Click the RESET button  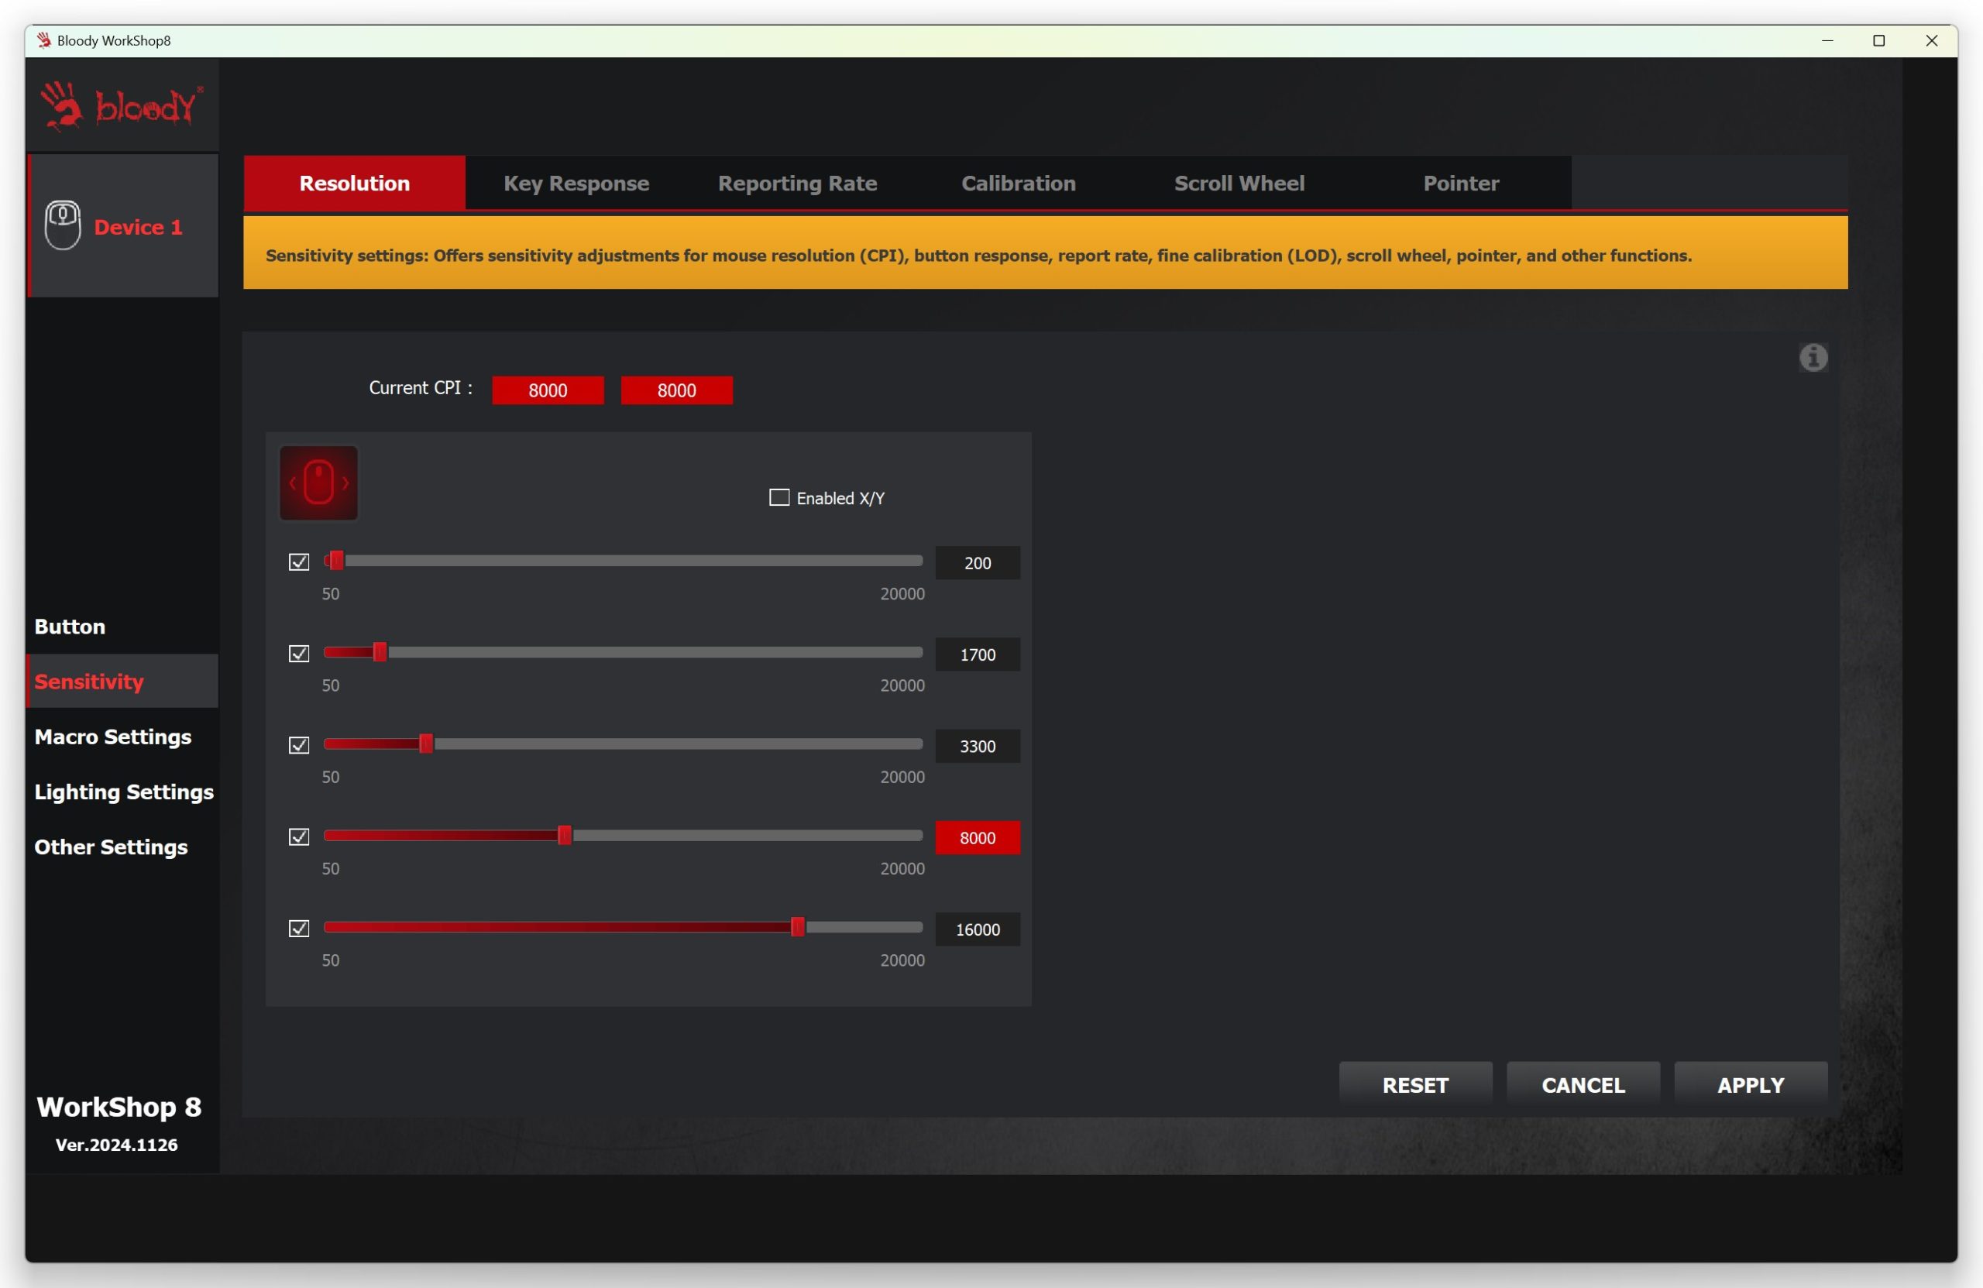[1415, 1085]
